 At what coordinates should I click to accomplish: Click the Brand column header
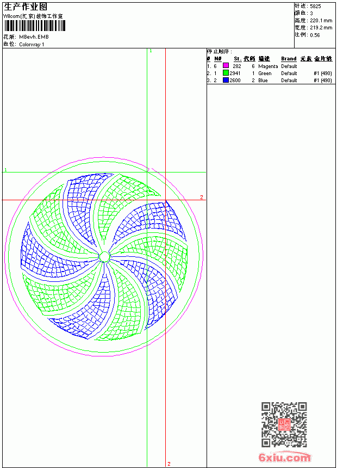click(x=289, y=59)
